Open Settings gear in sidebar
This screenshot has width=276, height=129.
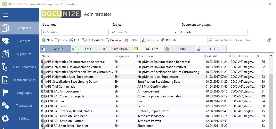[5, 119]
